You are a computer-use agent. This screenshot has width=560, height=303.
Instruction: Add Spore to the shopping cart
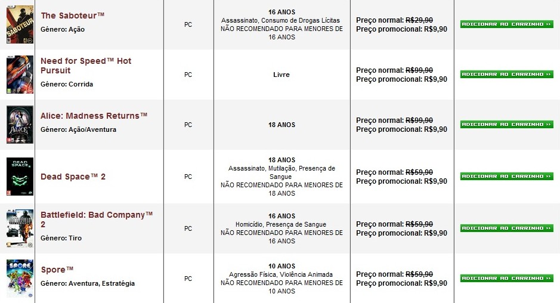(x=506, y=278)
